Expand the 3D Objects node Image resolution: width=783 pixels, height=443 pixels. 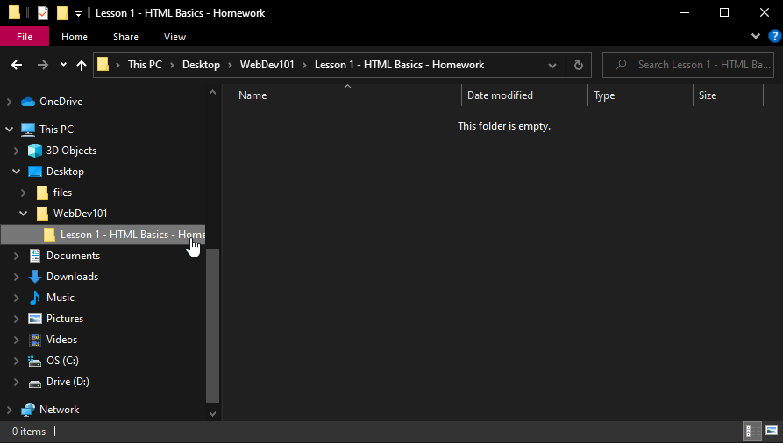16,151
